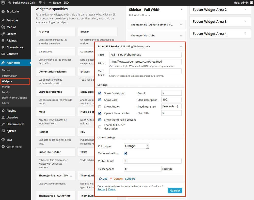Open the Temas submenu item
Image resolution: width=254 pixels, height=200 pixels.
[x=6, y=70]
